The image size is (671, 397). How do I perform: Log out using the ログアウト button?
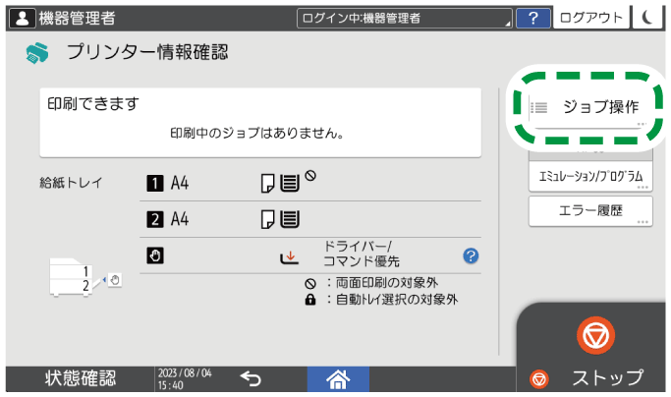tap(591, 18)
